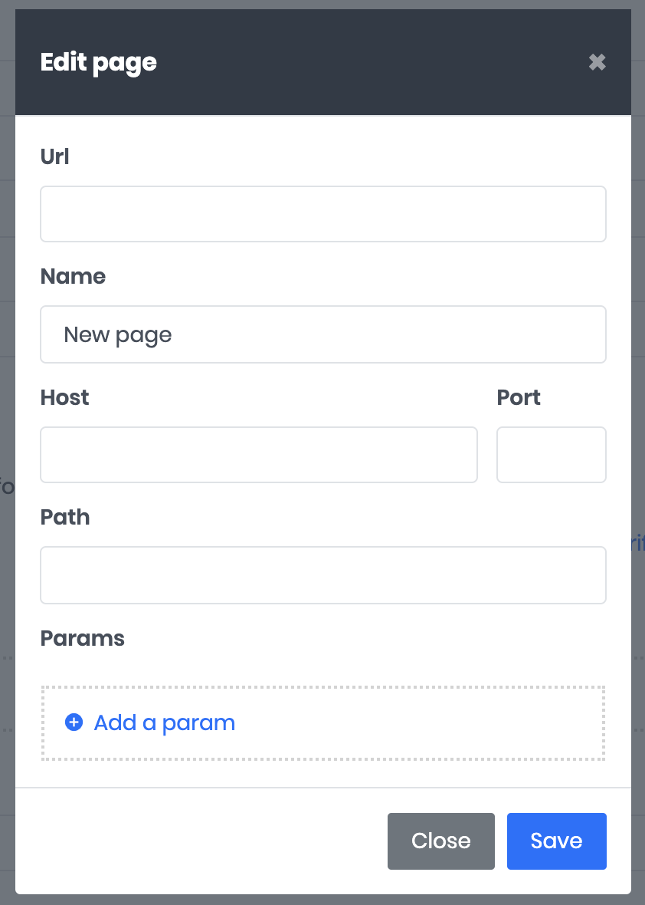This screenshot has height=905, width=645.
Task: Click the Path field label
Action: (x=65, y=517)
